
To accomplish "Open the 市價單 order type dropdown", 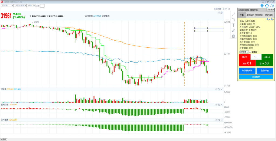I will coord(244,52).
